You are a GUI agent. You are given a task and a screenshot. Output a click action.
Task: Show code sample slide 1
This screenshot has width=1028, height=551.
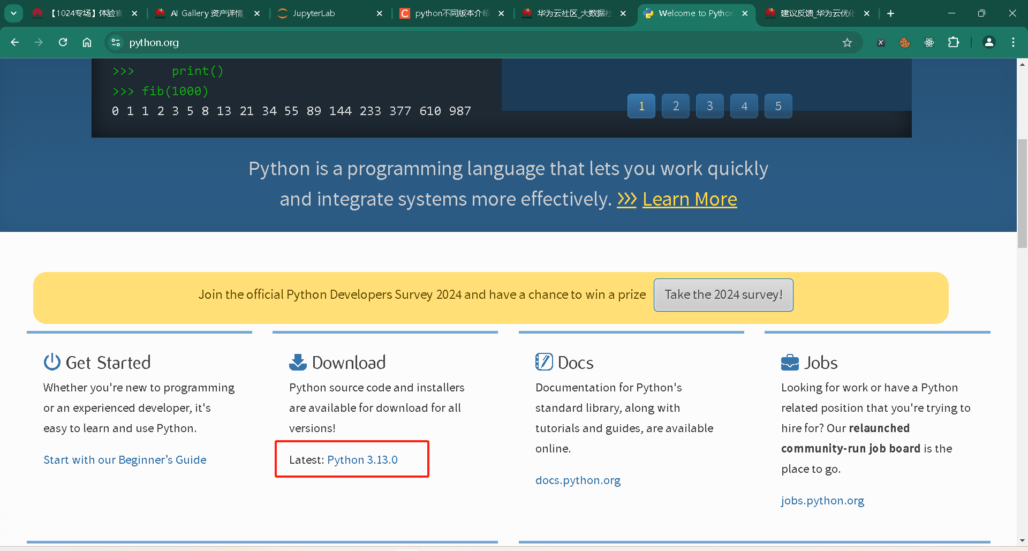pyautogui.click(x=641, y=106)
